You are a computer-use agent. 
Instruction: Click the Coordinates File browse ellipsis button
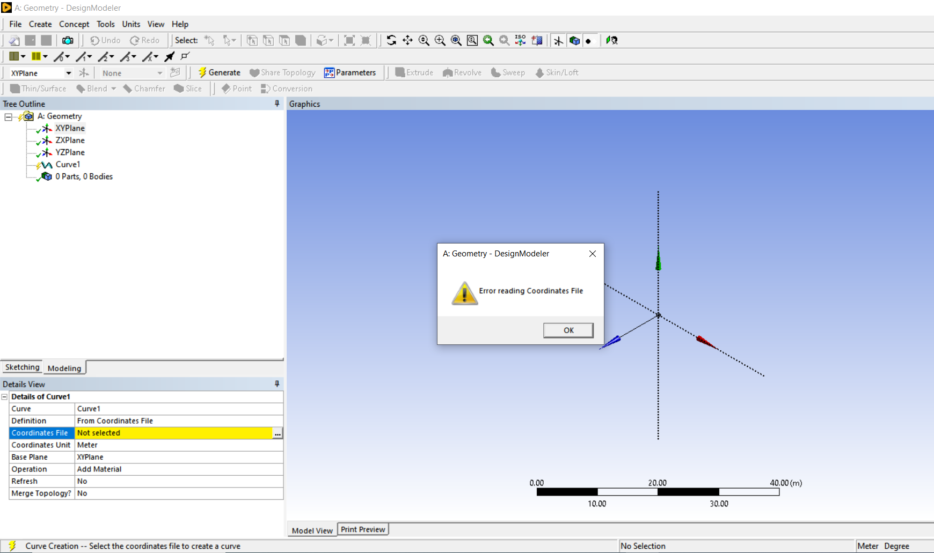(278, 433)
